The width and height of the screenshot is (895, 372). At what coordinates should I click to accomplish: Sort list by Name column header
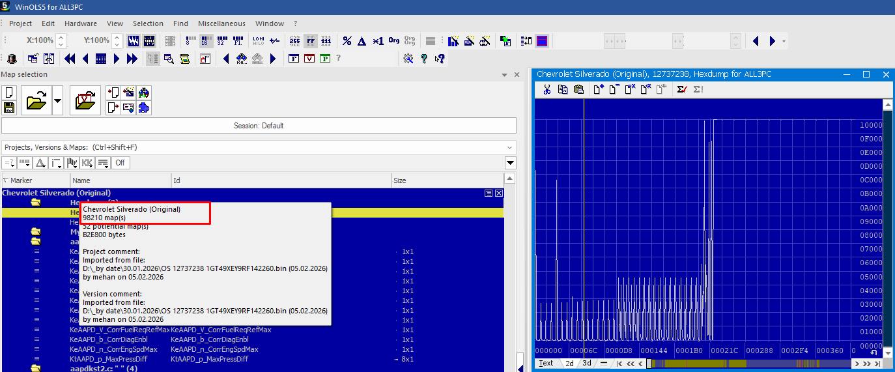[x=121, y=180]
